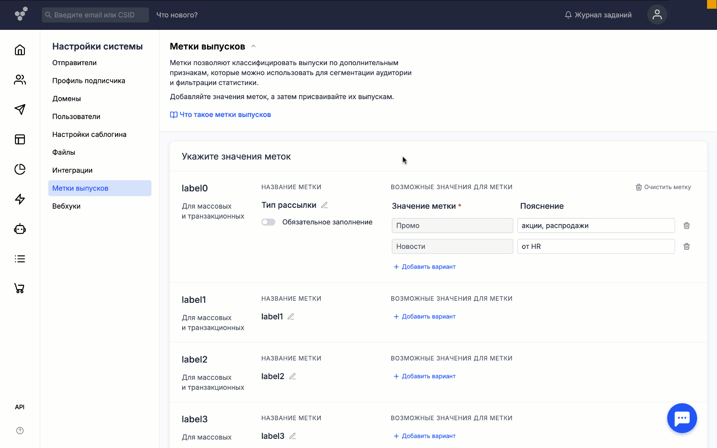This screenshot has width=717, height=448.
Task: Edit the Тип рассылки label name
Action: click(x=324, y=205)
